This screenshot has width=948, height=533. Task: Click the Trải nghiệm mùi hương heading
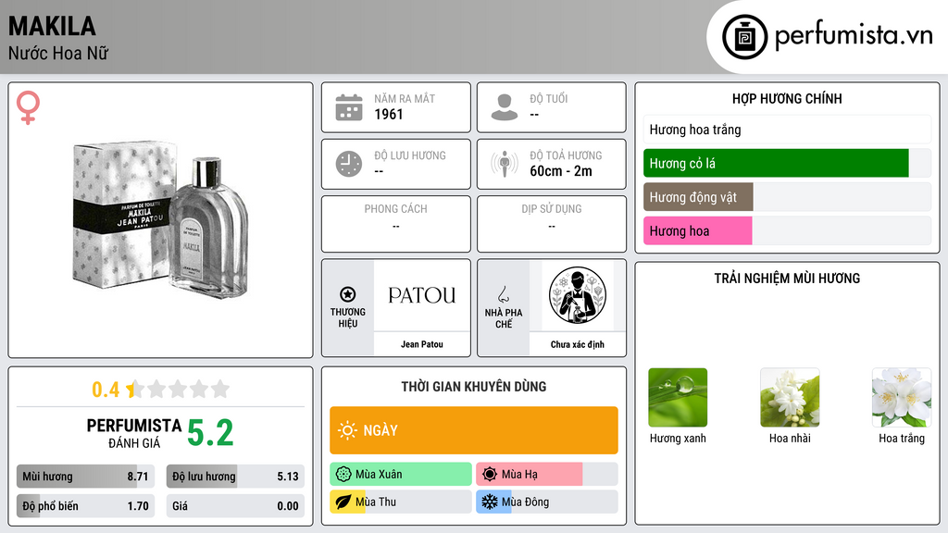[787, 278]
